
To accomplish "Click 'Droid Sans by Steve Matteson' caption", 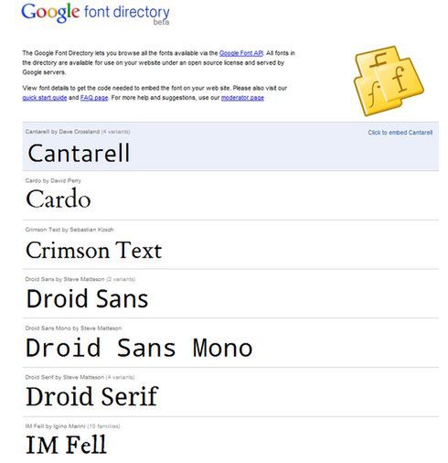I will (65, 279).
